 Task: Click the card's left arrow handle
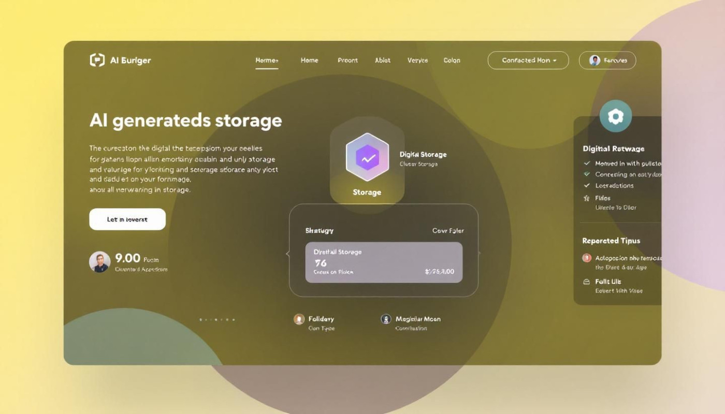point(288,254)
